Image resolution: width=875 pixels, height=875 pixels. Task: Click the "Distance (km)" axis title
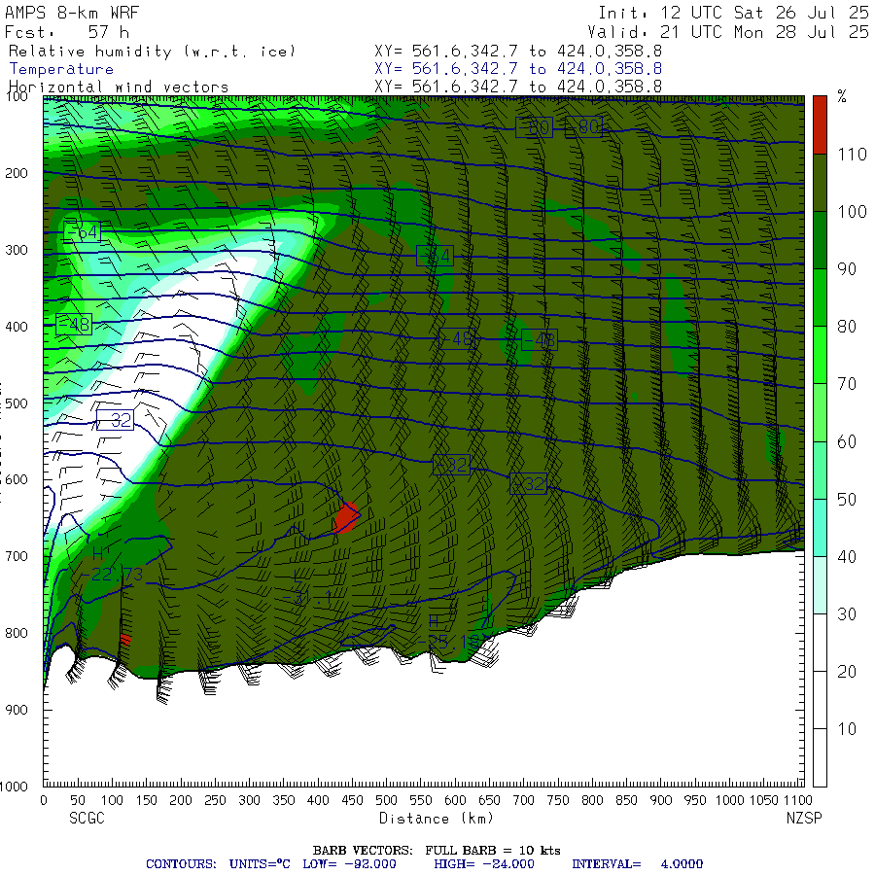coord(436,818)
